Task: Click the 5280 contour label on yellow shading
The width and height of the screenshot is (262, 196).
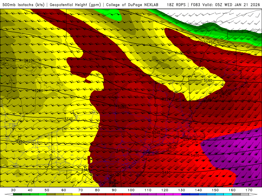Action: pyautogui.click(x=39, y=91)
